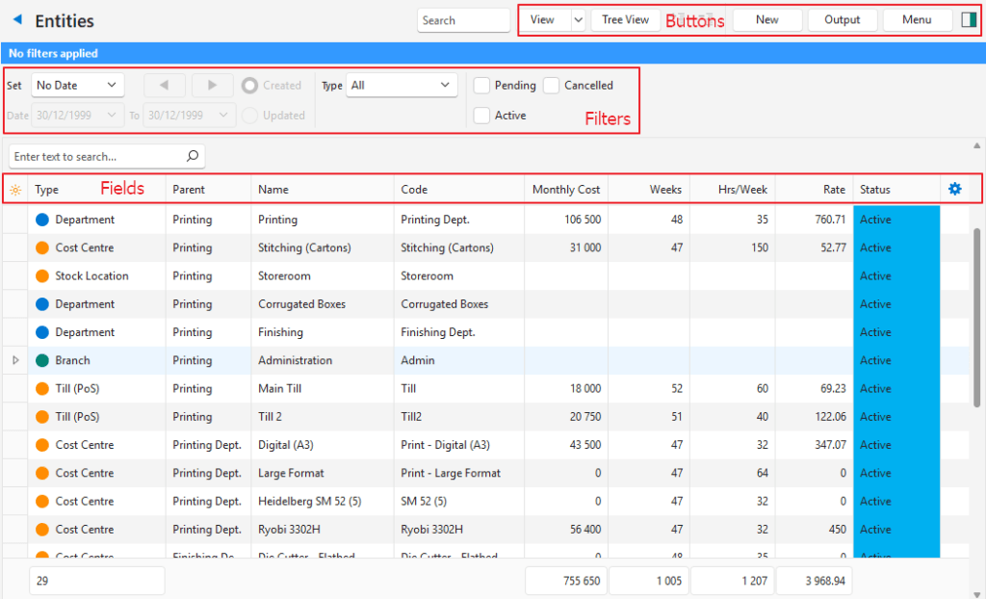The image size is (986, 599).
Task: Click blue circle icon of Printing department row
Action: 42,220
